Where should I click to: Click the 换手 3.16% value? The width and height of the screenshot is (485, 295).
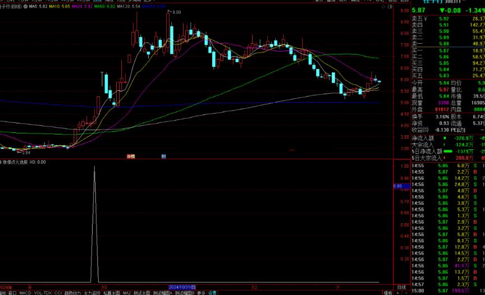pyautogui.click(x=442, y=117)
